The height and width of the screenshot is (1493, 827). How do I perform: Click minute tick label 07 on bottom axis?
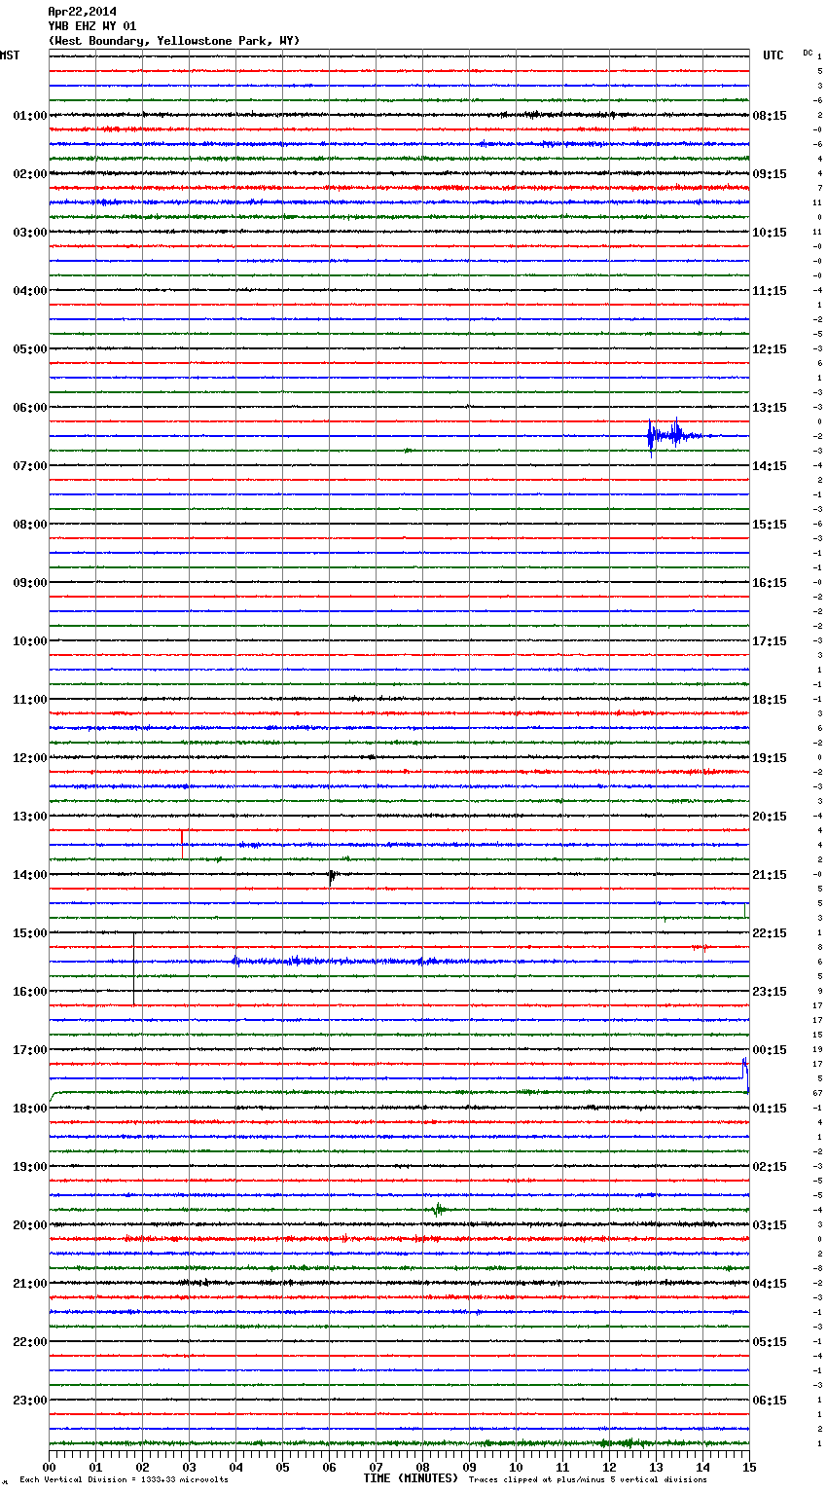(376, 1467)
